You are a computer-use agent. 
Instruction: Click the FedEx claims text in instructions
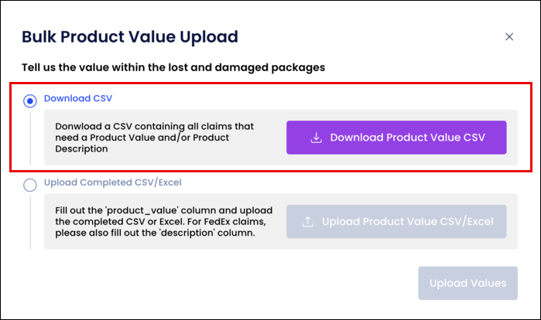tap(232, 222)
